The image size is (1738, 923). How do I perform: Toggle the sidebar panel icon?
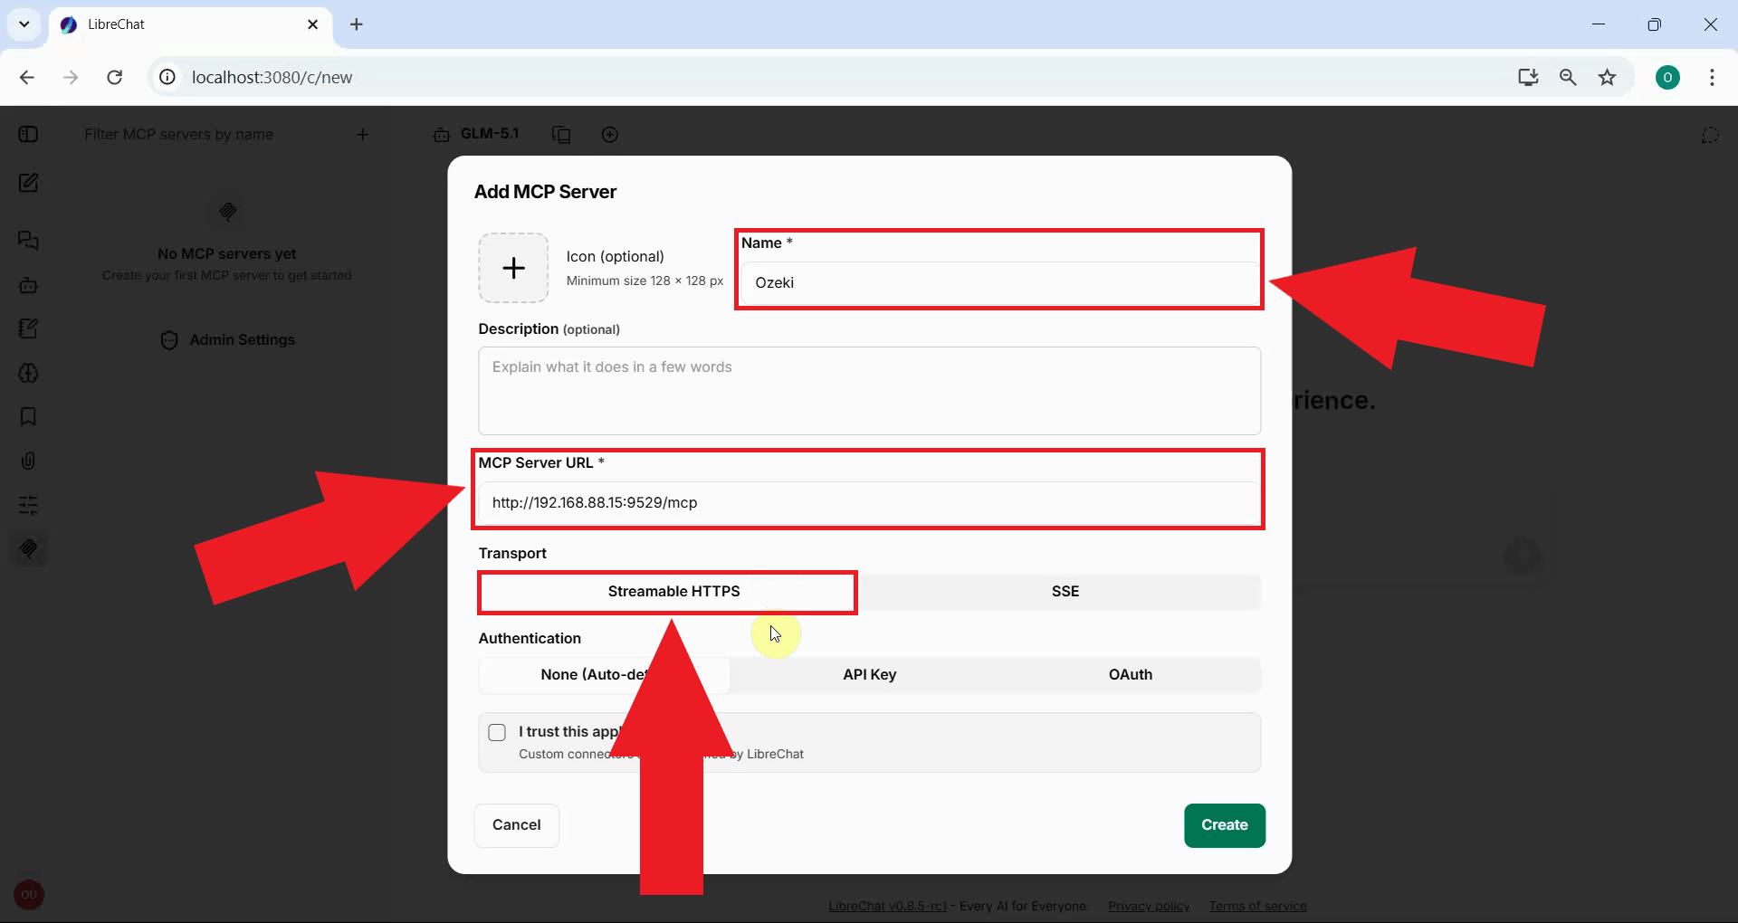(28, 134)
